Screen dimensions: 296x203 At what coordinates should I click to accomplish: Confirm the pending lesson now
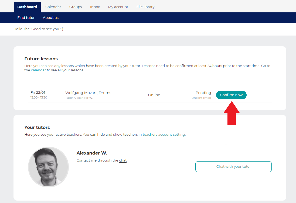[231, 95]
